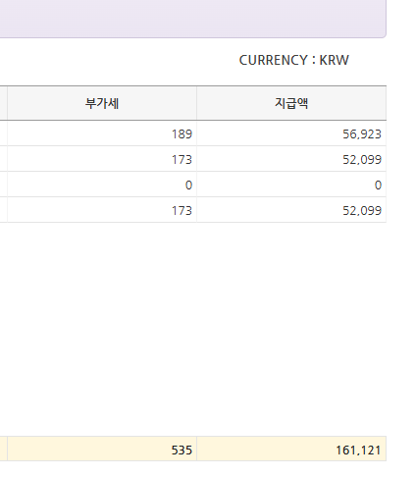
Task: Click the 56,923 payment amount cell
Action: pos(291,133)
